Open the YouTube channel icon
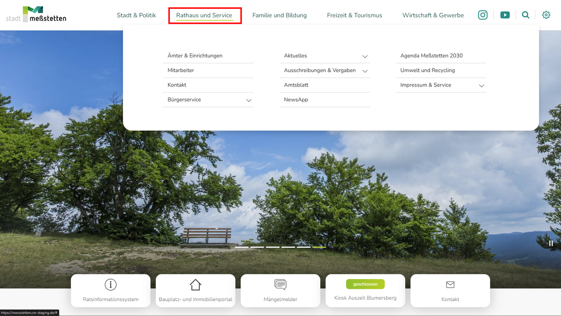 coord(505,15)
